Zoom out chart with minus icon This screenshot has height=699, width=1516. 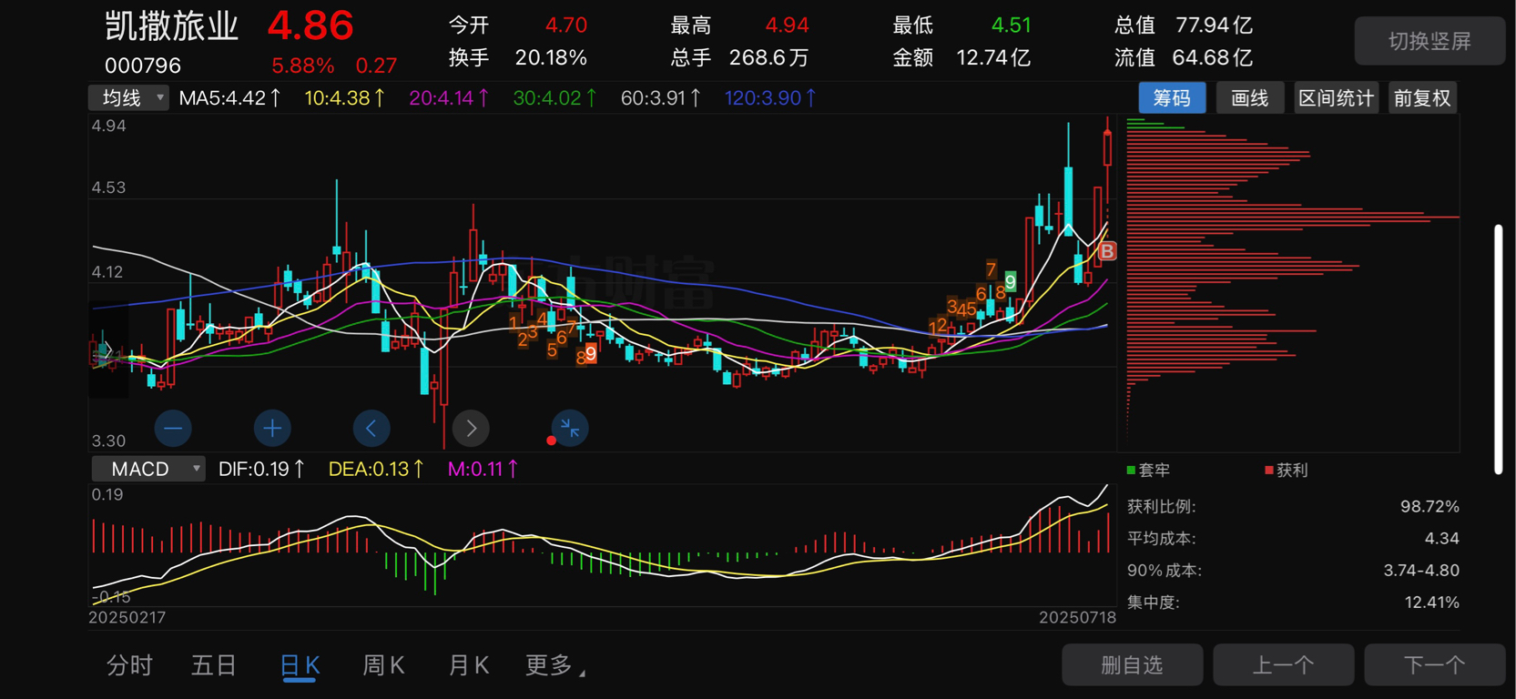point(173,428)
